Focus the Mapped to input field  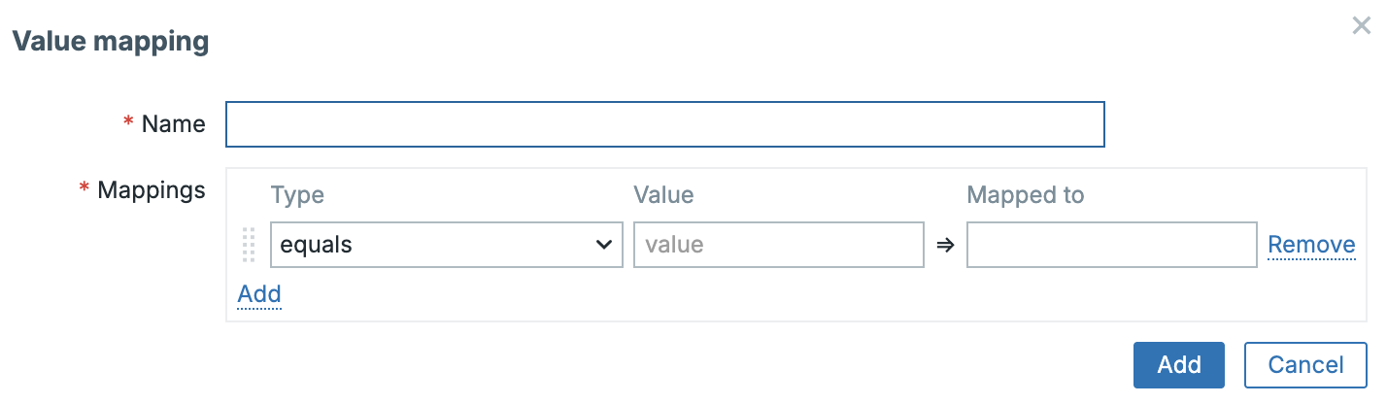point(1111,245)
